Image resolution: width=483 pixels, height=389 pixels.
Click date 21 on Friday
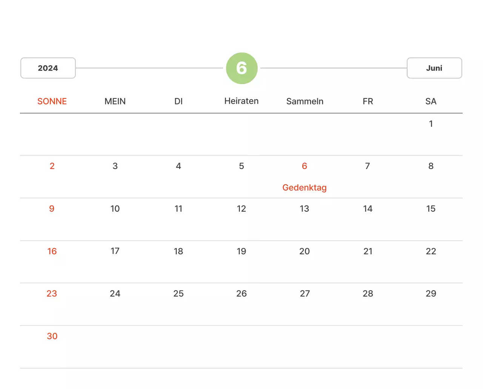[368, 251]
